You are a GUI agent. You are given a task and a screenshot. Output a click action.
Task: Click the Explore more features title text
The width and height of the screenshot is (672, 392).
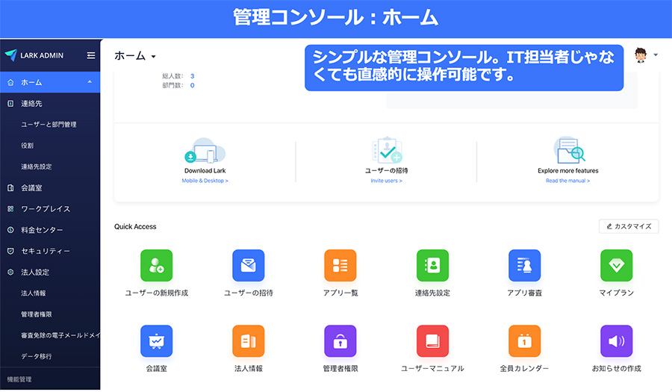pyautogui.click(x=568, y=170)
